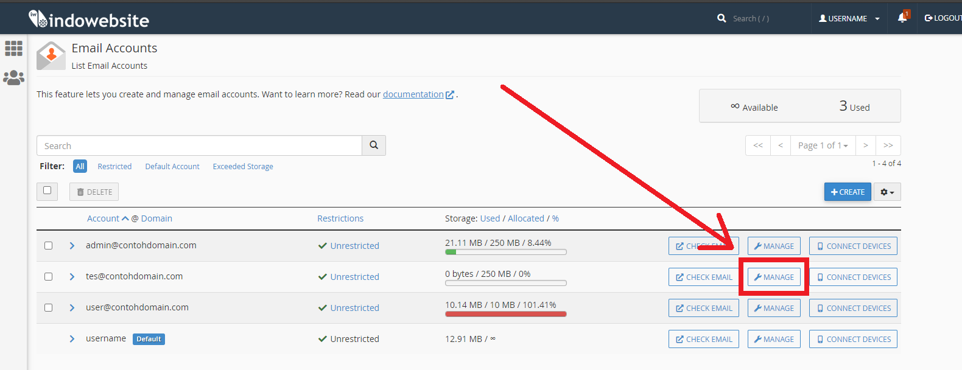Filter by Exceeded Storage

click(x=243, y=167)
